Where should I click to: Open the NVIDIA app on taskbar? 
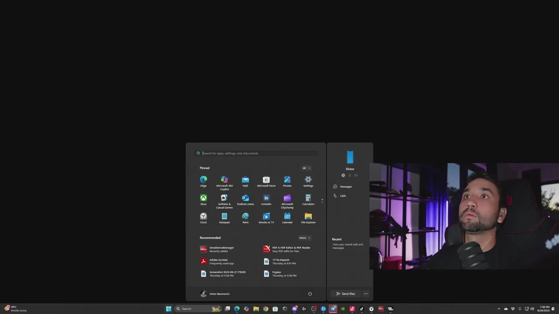342,309
